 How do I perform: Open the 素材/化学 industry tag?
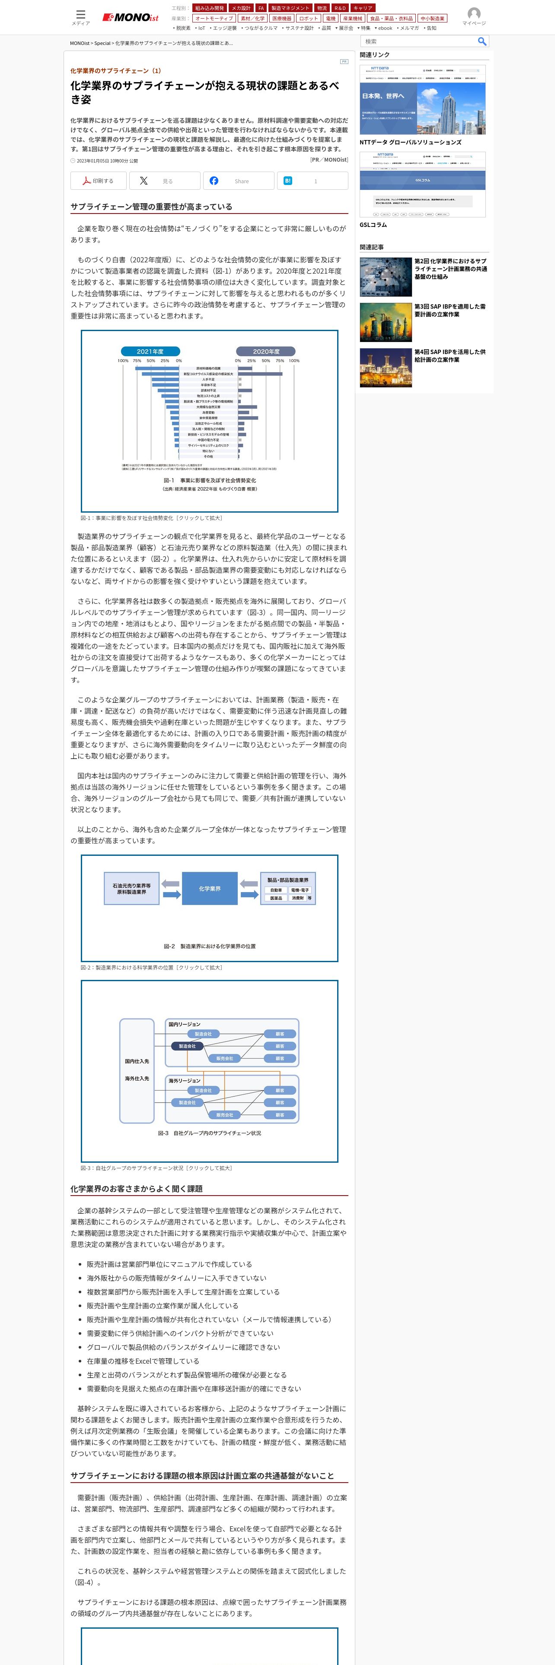click(x=252, y=18)
